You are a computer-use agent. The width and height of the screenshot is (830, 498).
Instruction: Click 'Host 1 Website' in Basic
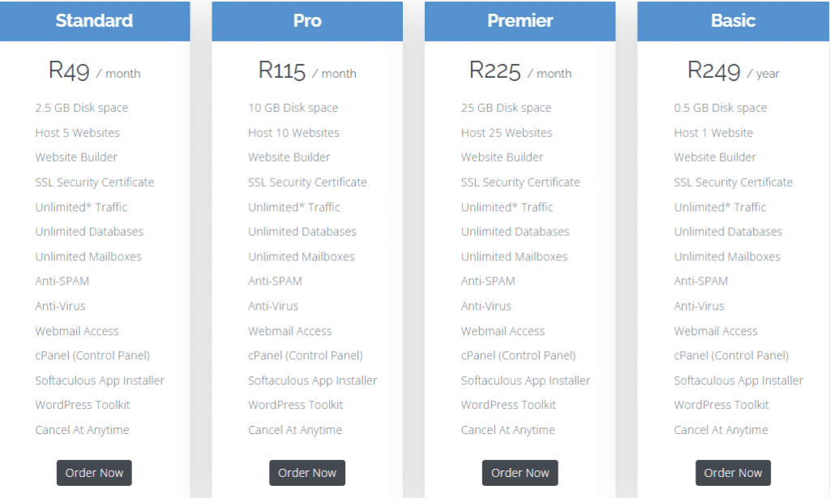pyautogui.click(x=713, y=132)
